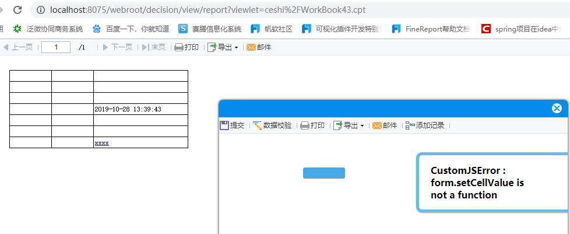Open the FineReport帮助文档 bookmark
Image resolution: width=570 pixels, height=234 pixels.
(x=431, y=29)
